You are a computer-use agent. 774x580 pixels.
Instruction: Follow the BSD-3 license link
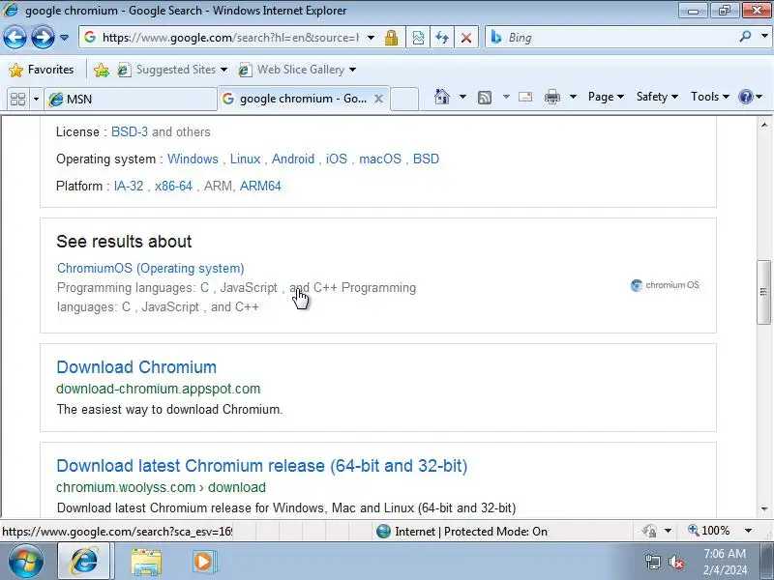pyautogui.click(x=130, y=131)
